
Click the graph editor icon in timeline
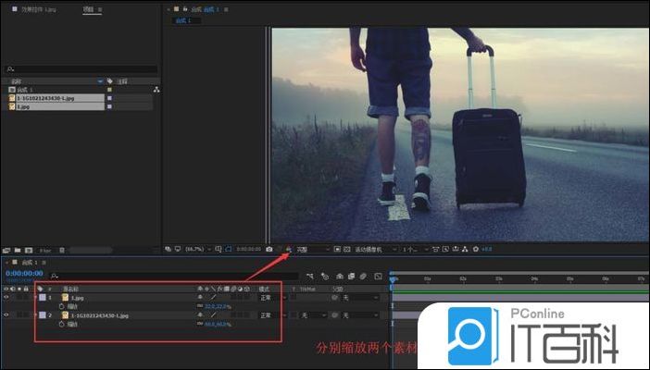click(378, 276)
